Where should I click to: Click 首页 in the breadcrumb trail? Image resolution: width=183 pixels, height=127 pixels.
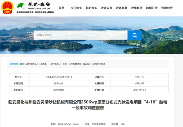22,64
